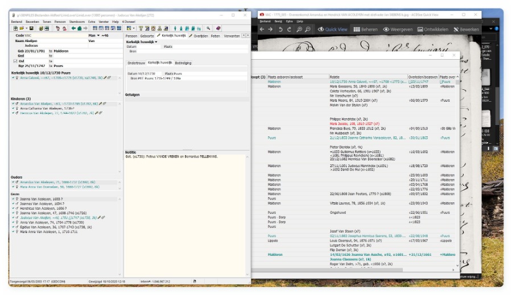Rotate image left in ACDSee toolbar
Viewport: 512px width, 295px height.
point(280,29)
